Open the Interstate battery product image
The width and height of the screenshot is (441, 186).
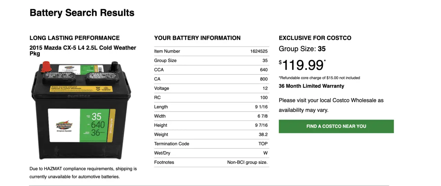[82, 110]
